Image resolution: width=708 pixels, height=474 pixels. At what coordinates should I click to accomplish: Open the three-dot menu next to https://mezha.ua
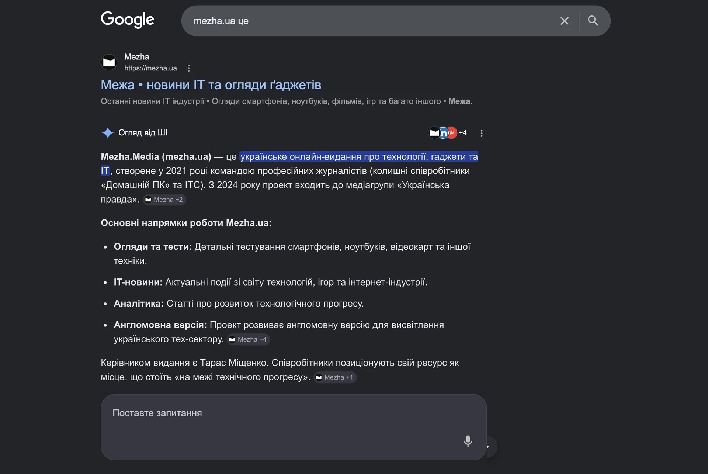click(x=188, y=68)
